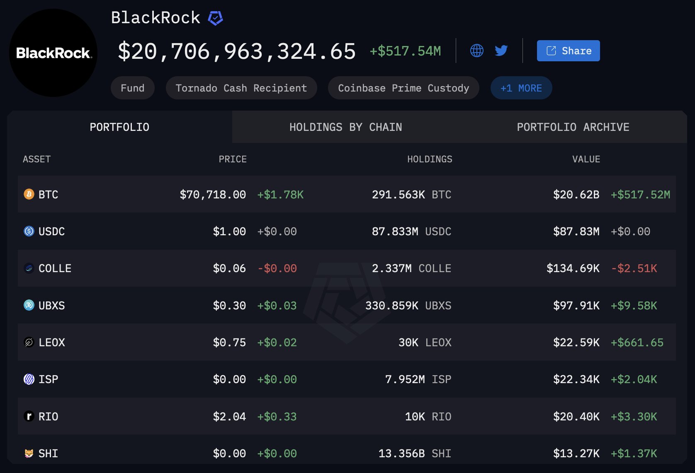Click the USDC coin icon
Viewport: 695px width, 473px height.
pyautogui.click(x=29, y=231)
